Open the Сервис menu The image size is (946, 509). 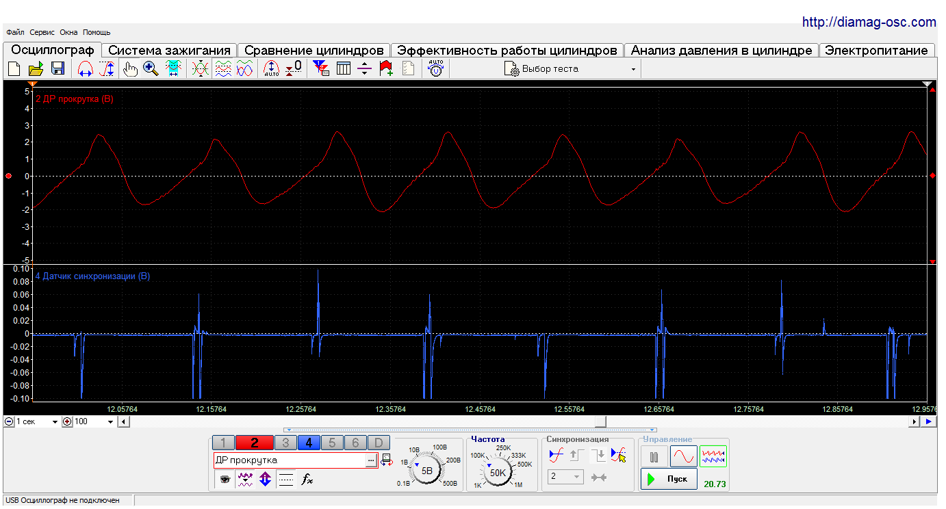42,32
